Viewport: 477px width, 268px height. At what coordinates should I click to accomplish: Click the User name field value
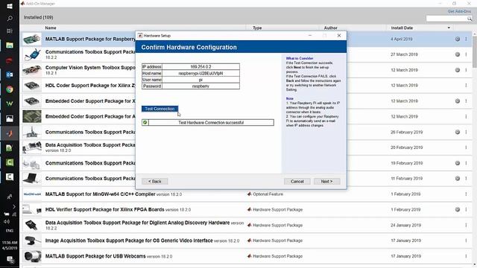coord(200,80)
